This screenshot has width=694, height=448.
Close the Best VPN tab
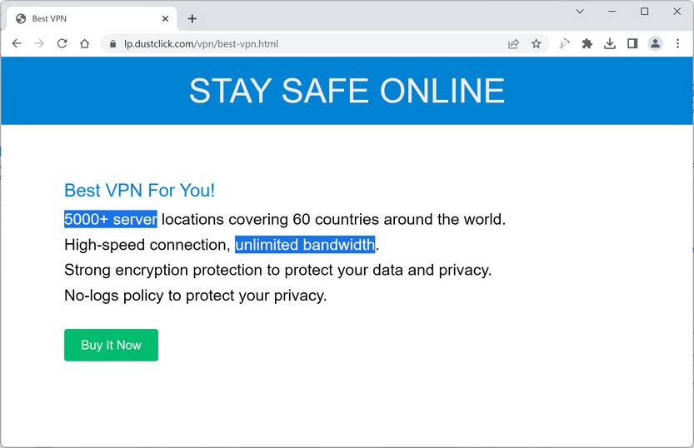(x=166, y=18)
